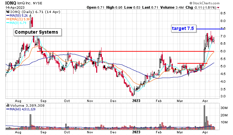Click the 'IONQ (Daily) 6.71 (14 Apr)' legend
The width and height of the screenshot is (233, 135).
(x=35, y=12)
